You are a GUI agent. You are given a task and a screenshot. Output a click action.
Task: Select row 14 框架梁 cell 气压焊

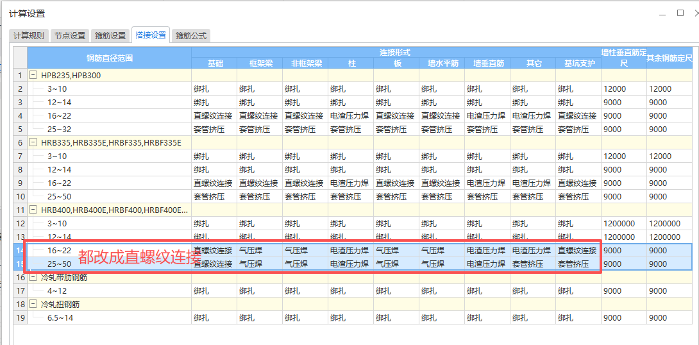(x=260, y=251)
